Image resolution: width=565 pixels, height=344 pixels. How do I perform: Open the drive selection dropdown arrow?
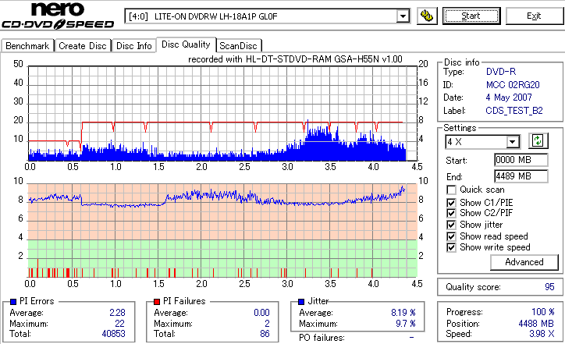click(x=403, y=16)
